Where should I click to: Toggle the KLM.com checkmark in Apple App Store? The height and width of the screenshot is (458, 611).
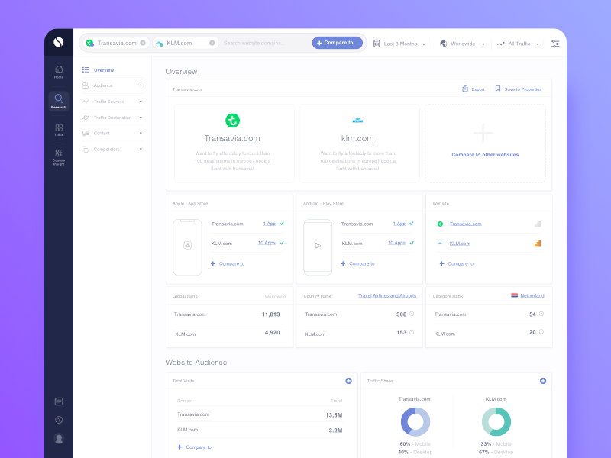click(282, 243)
